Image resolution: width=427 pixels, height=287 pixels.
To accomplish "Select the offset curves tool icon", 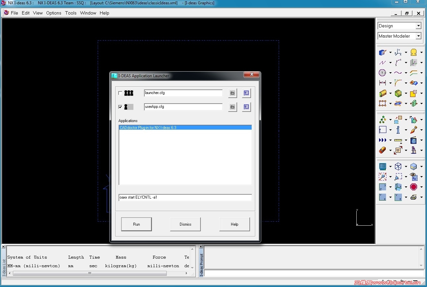I will click(413, 73).
